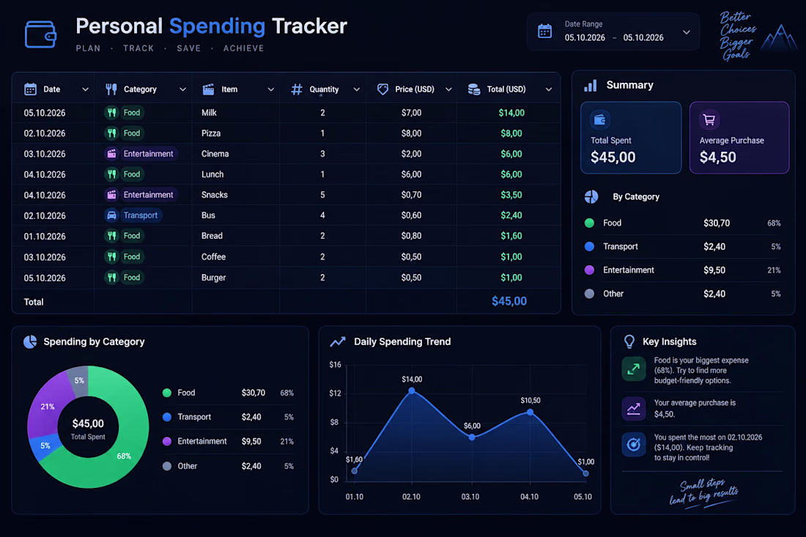The width and height of the screenshot is (806, 537).
Task: Click the Summary bar chart icon
Action: (x=591, y=85)
